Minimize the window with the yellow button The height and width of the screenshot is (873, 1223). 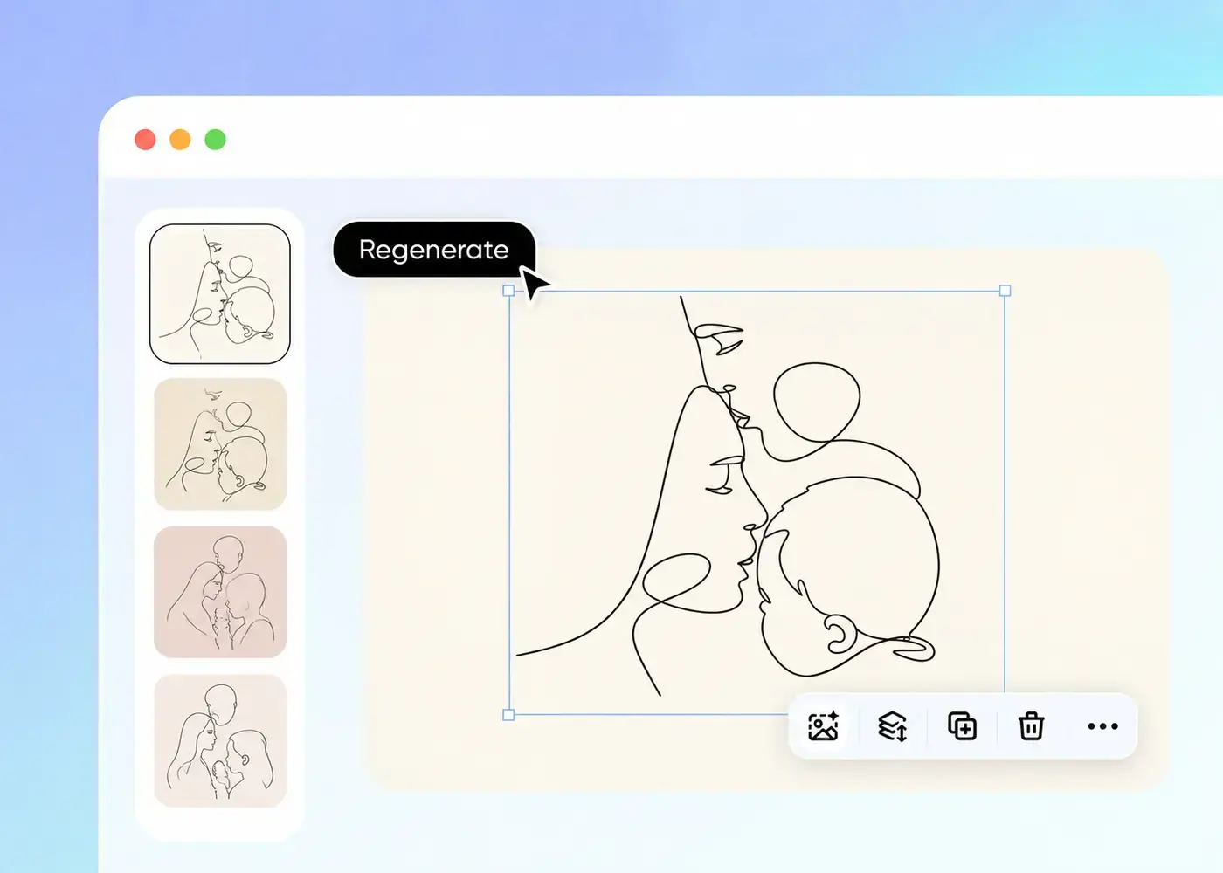[x=180, y=140]
